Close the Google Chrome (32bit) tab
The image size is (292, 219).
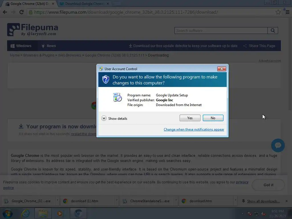53,4
